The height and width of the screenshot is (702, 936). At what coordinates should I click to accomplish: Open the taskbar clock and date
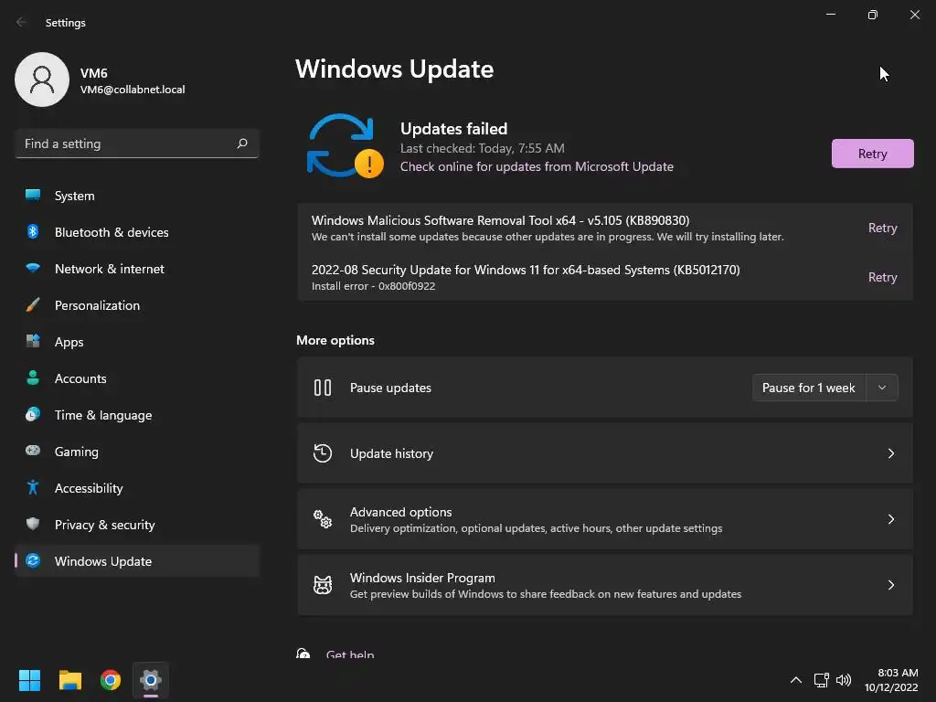[x=891, y=680]
